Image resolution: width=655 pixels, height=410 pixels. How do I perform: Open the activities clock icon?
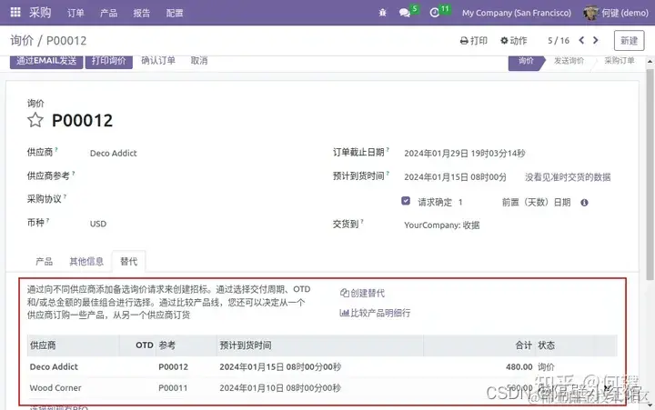(435, 13)
